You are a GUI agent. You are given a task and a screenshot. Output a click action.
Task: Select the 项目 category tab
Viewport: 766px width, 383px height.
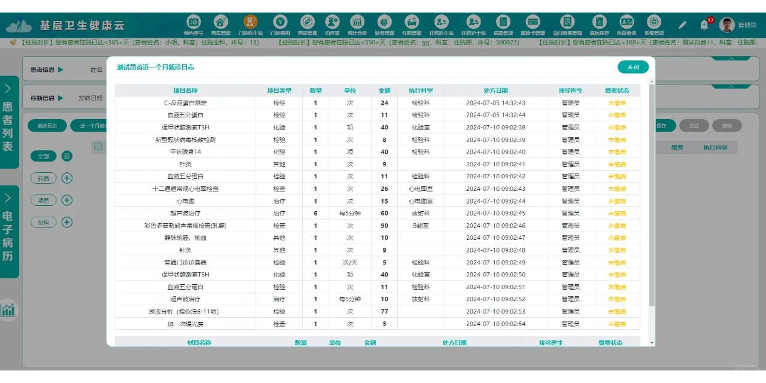[x=44, y=200]
